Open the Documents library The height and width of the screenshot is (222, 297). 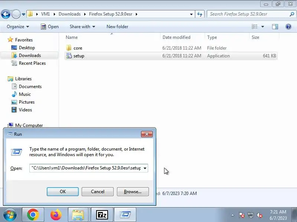(30, 87)
